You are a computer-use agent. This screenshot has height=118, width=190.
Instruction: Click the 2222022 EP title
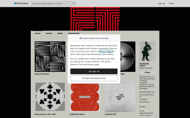click(x=111, y=114)
